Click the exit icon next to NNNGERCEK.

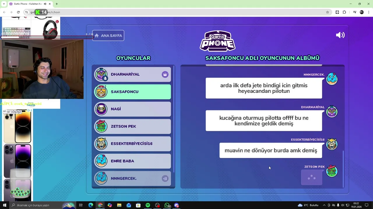[x=165, y=179]
